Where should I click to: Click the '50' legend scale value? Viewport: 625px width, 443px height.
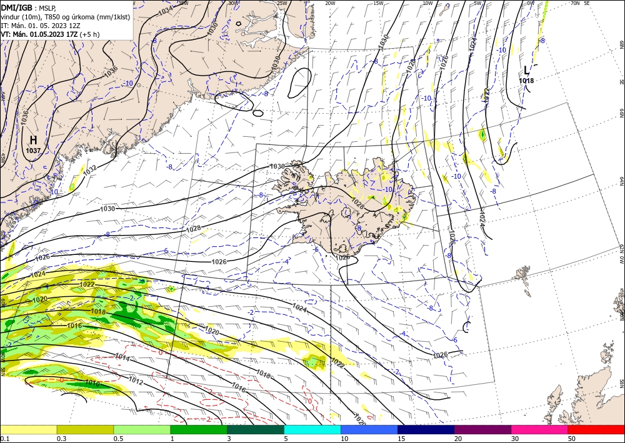click(x=572, y=439)
